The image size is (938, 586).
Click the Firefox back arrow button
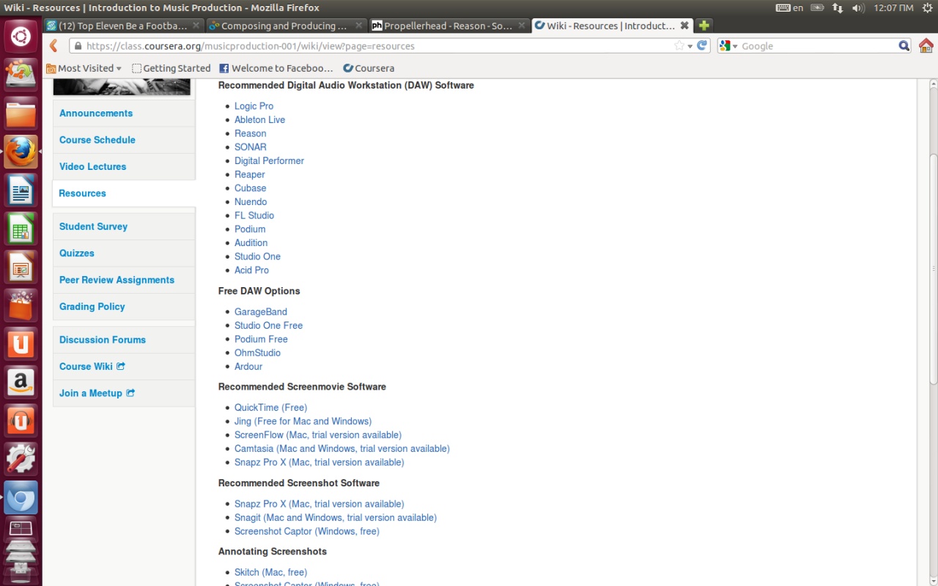[x=53, y=45]
